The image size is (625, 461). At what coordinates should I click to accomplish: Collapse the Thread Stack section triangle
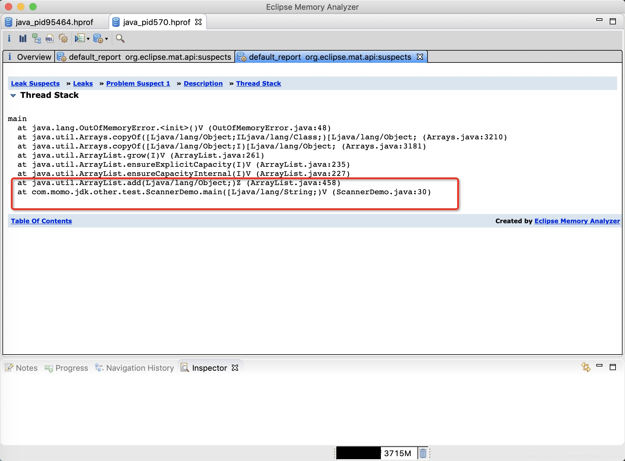[x=13, y=95]
